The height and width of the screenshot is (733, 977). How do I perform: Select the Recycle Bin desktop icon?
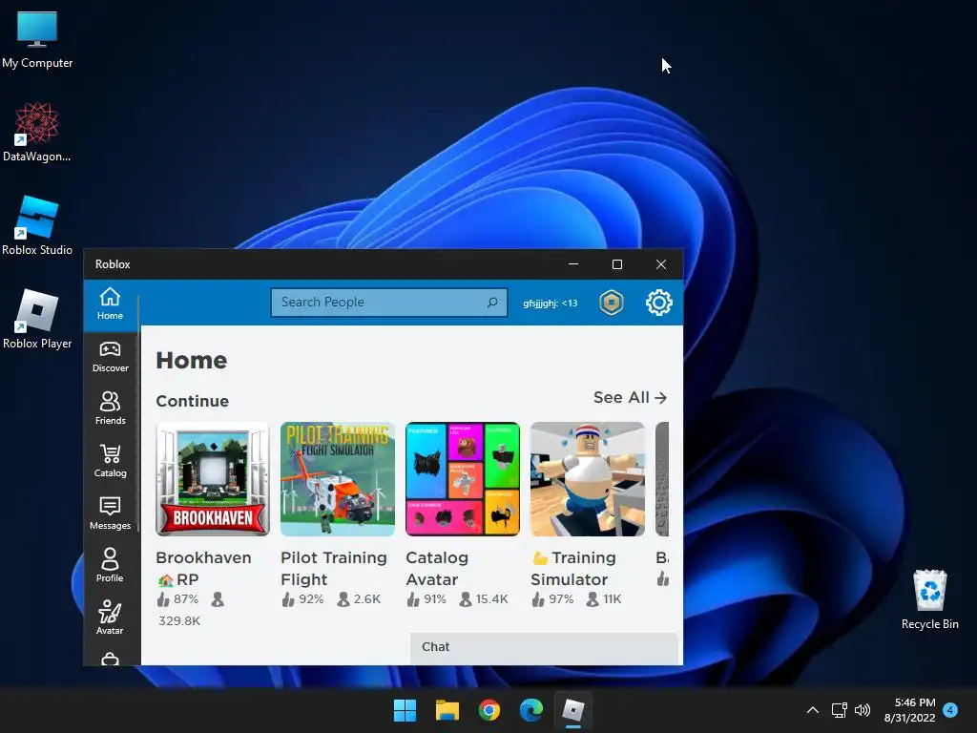[x=929, y=599]
